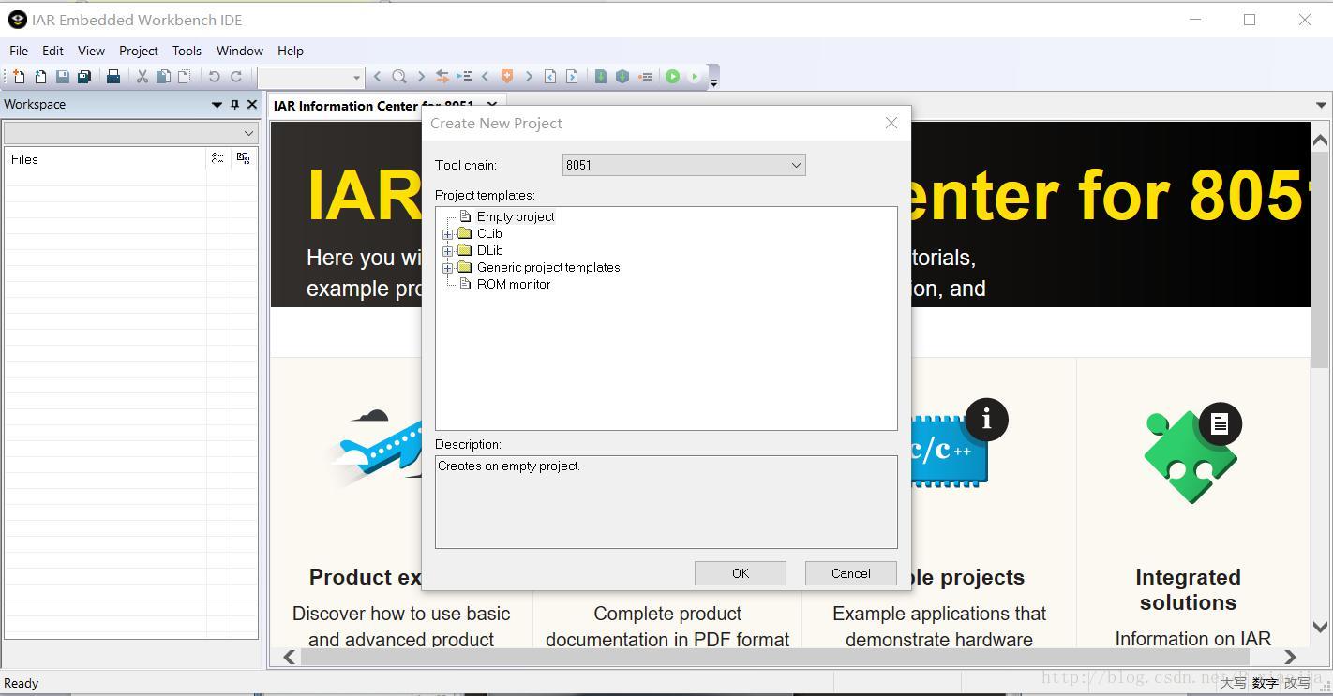Image resolution: width=1333 pixels, height=696 pixels.
Task: Click the vertical scrollbar down arrow
Action: pyautogui.click(x=1320, y=627)
